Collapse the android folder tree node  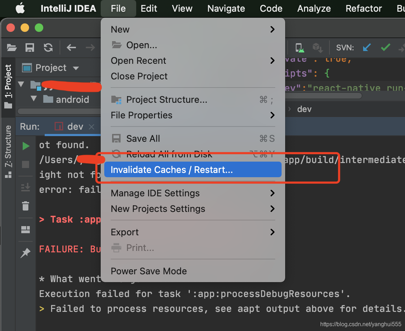pyautogui.click(x=34, y=99)
